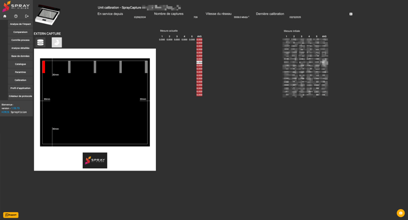This screenshot has width=408, height=220.
Task: Open the help question-mark icon
Action: pyautogui.click(x=16, y=16)
